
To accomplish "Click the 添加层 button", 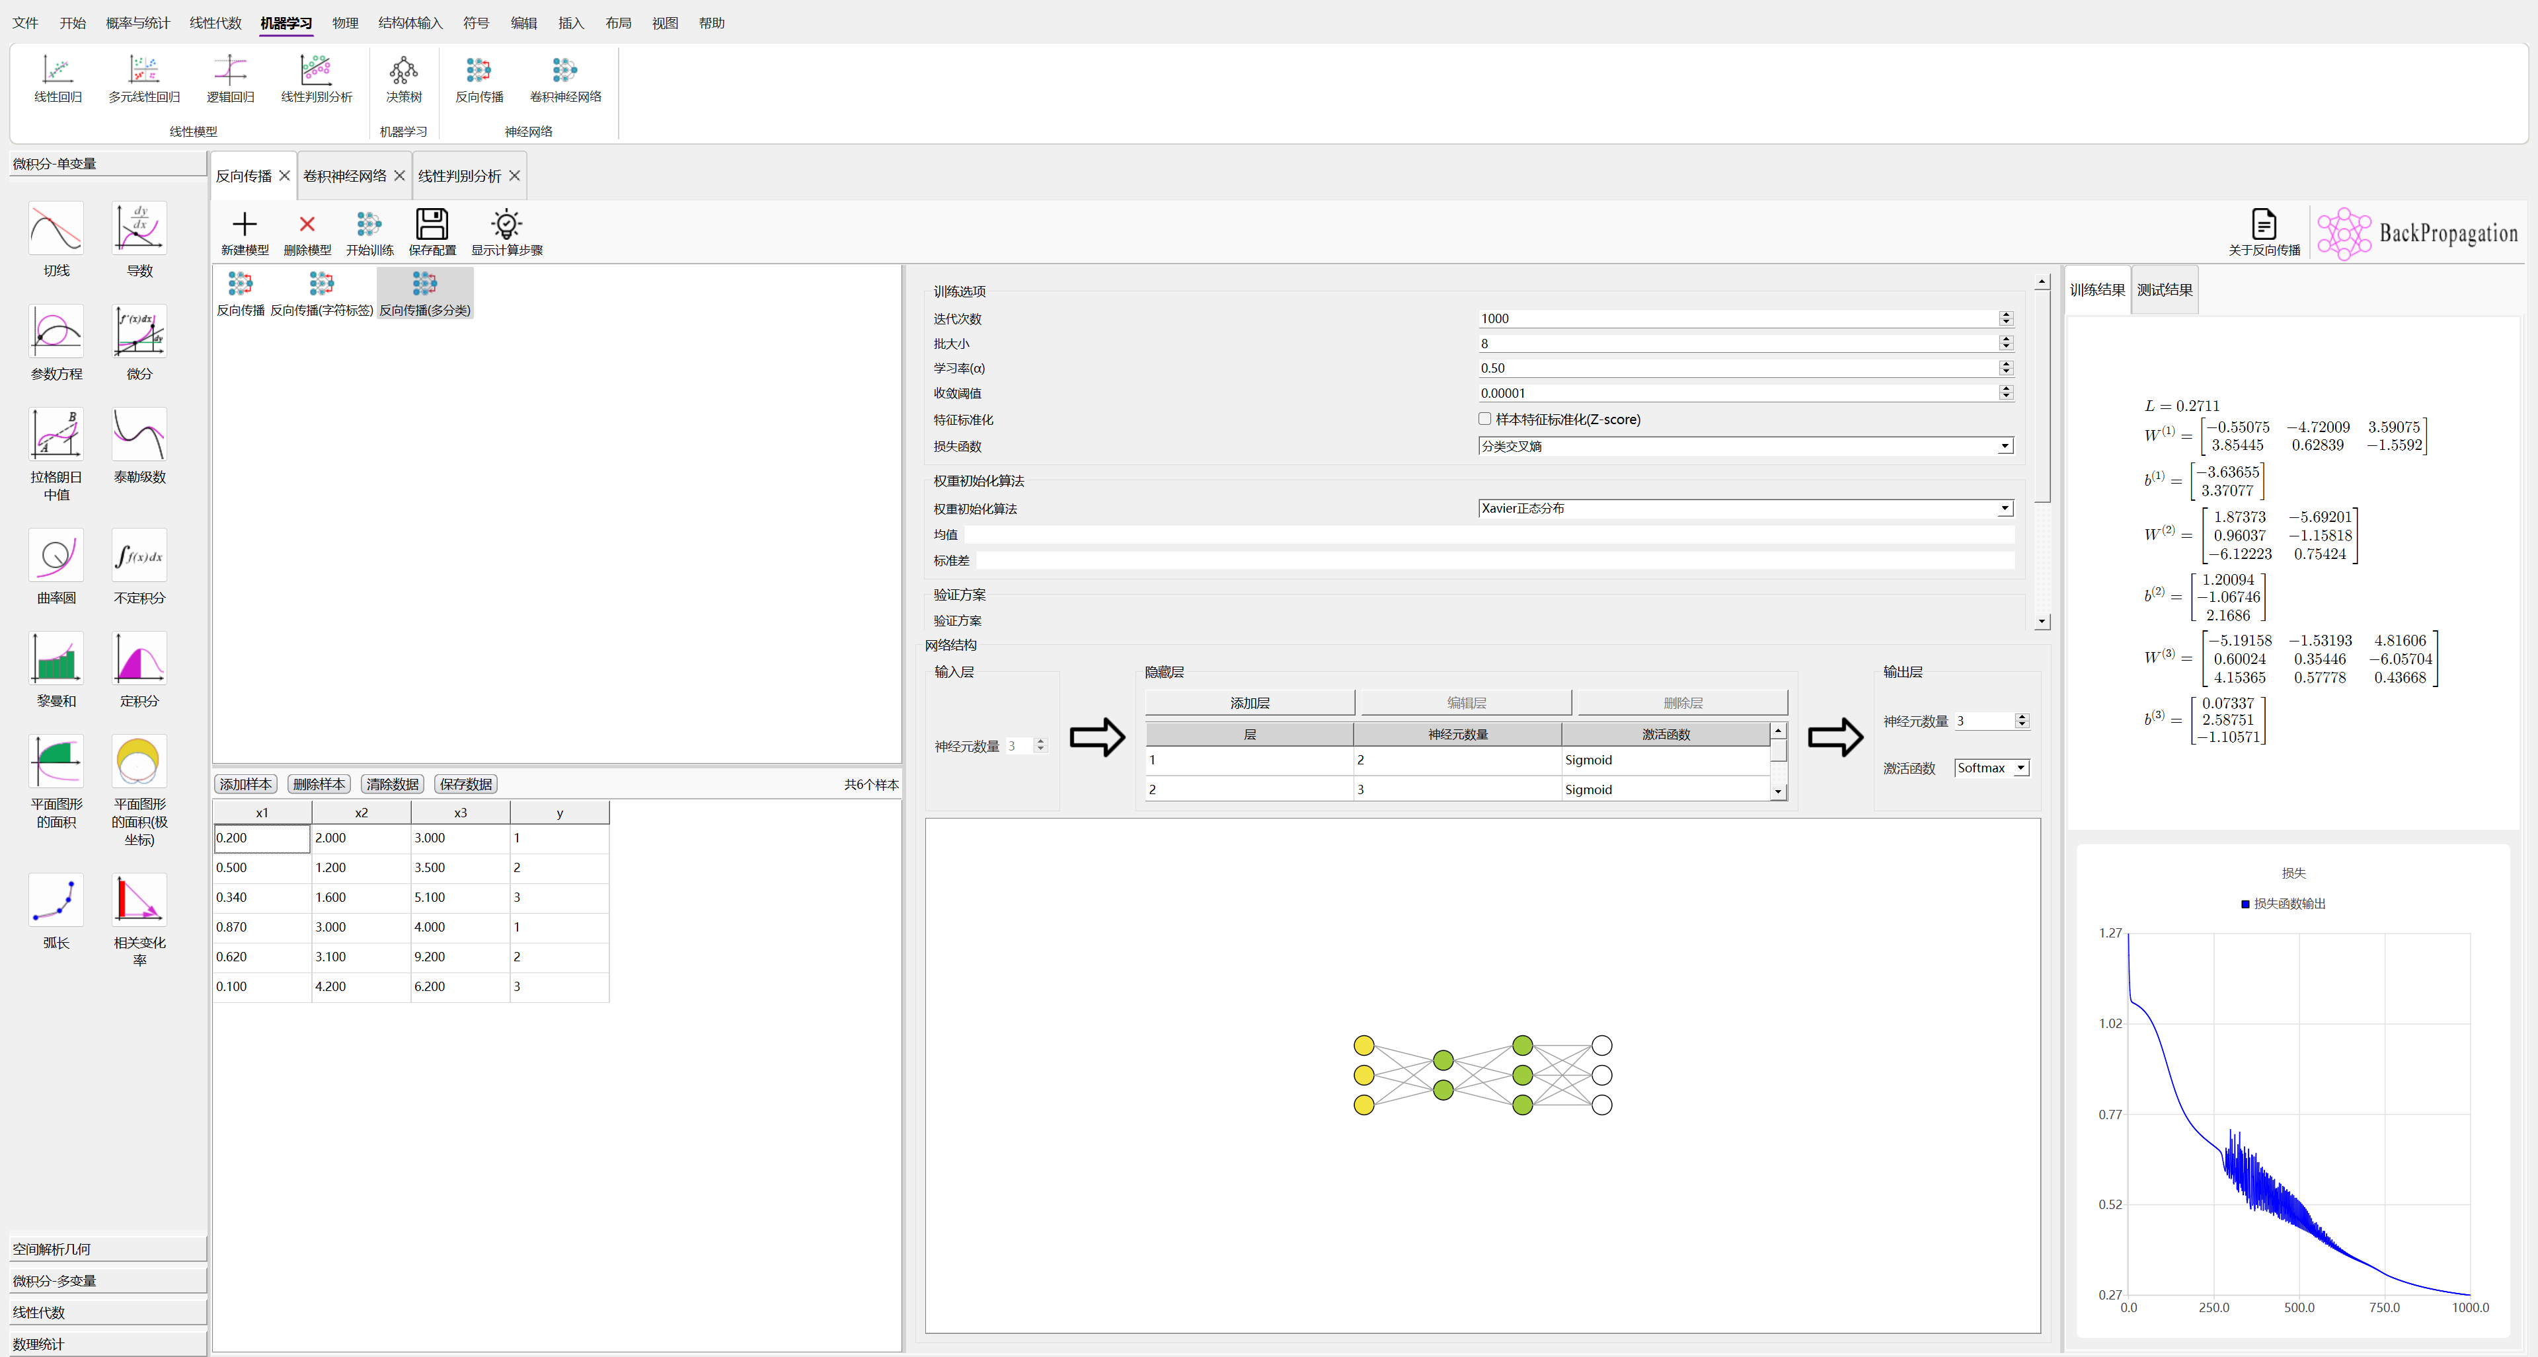I will click(1249, 702).
